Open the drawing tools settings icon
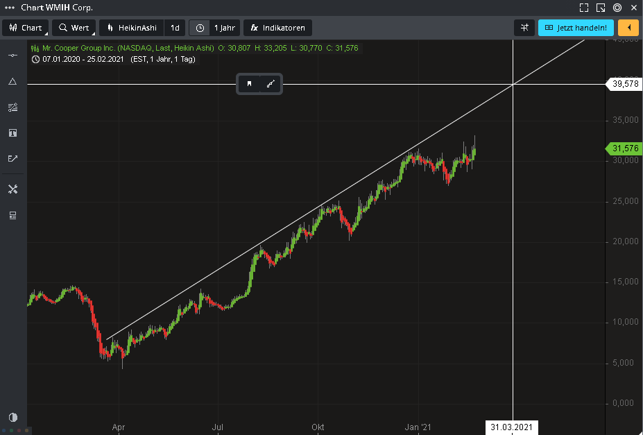The width and height of the screenshot is (643, 435). 12,189
